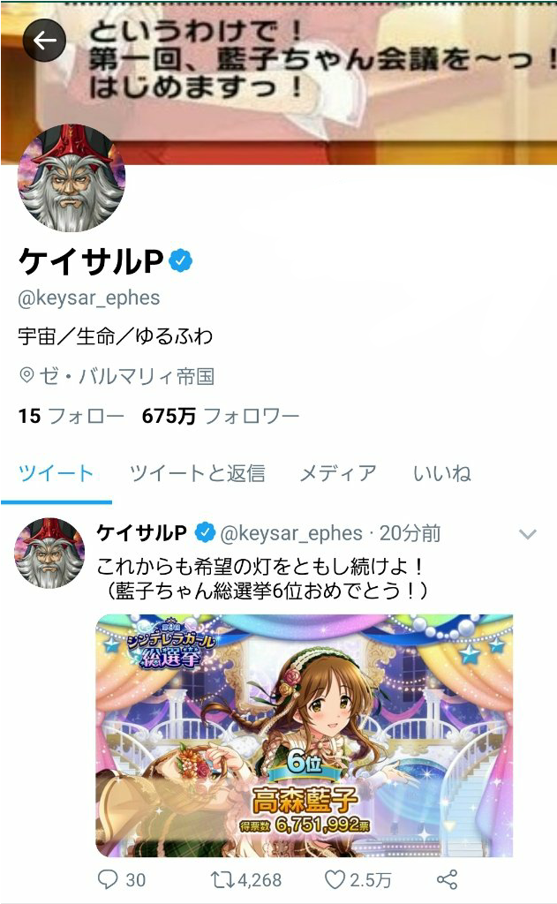The width and height of the screenshot is (557, 904).
Task: Tap the share icon under tweet
Action: [447, 879]
